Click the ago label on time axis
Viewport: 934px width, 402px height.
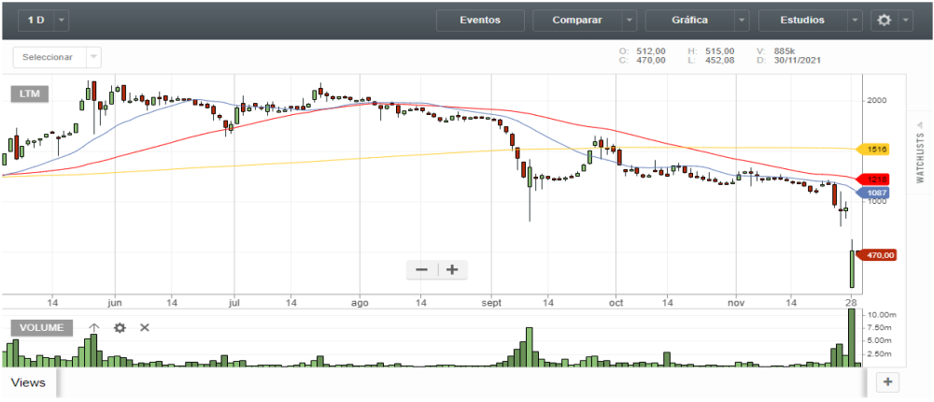(360, 303)
